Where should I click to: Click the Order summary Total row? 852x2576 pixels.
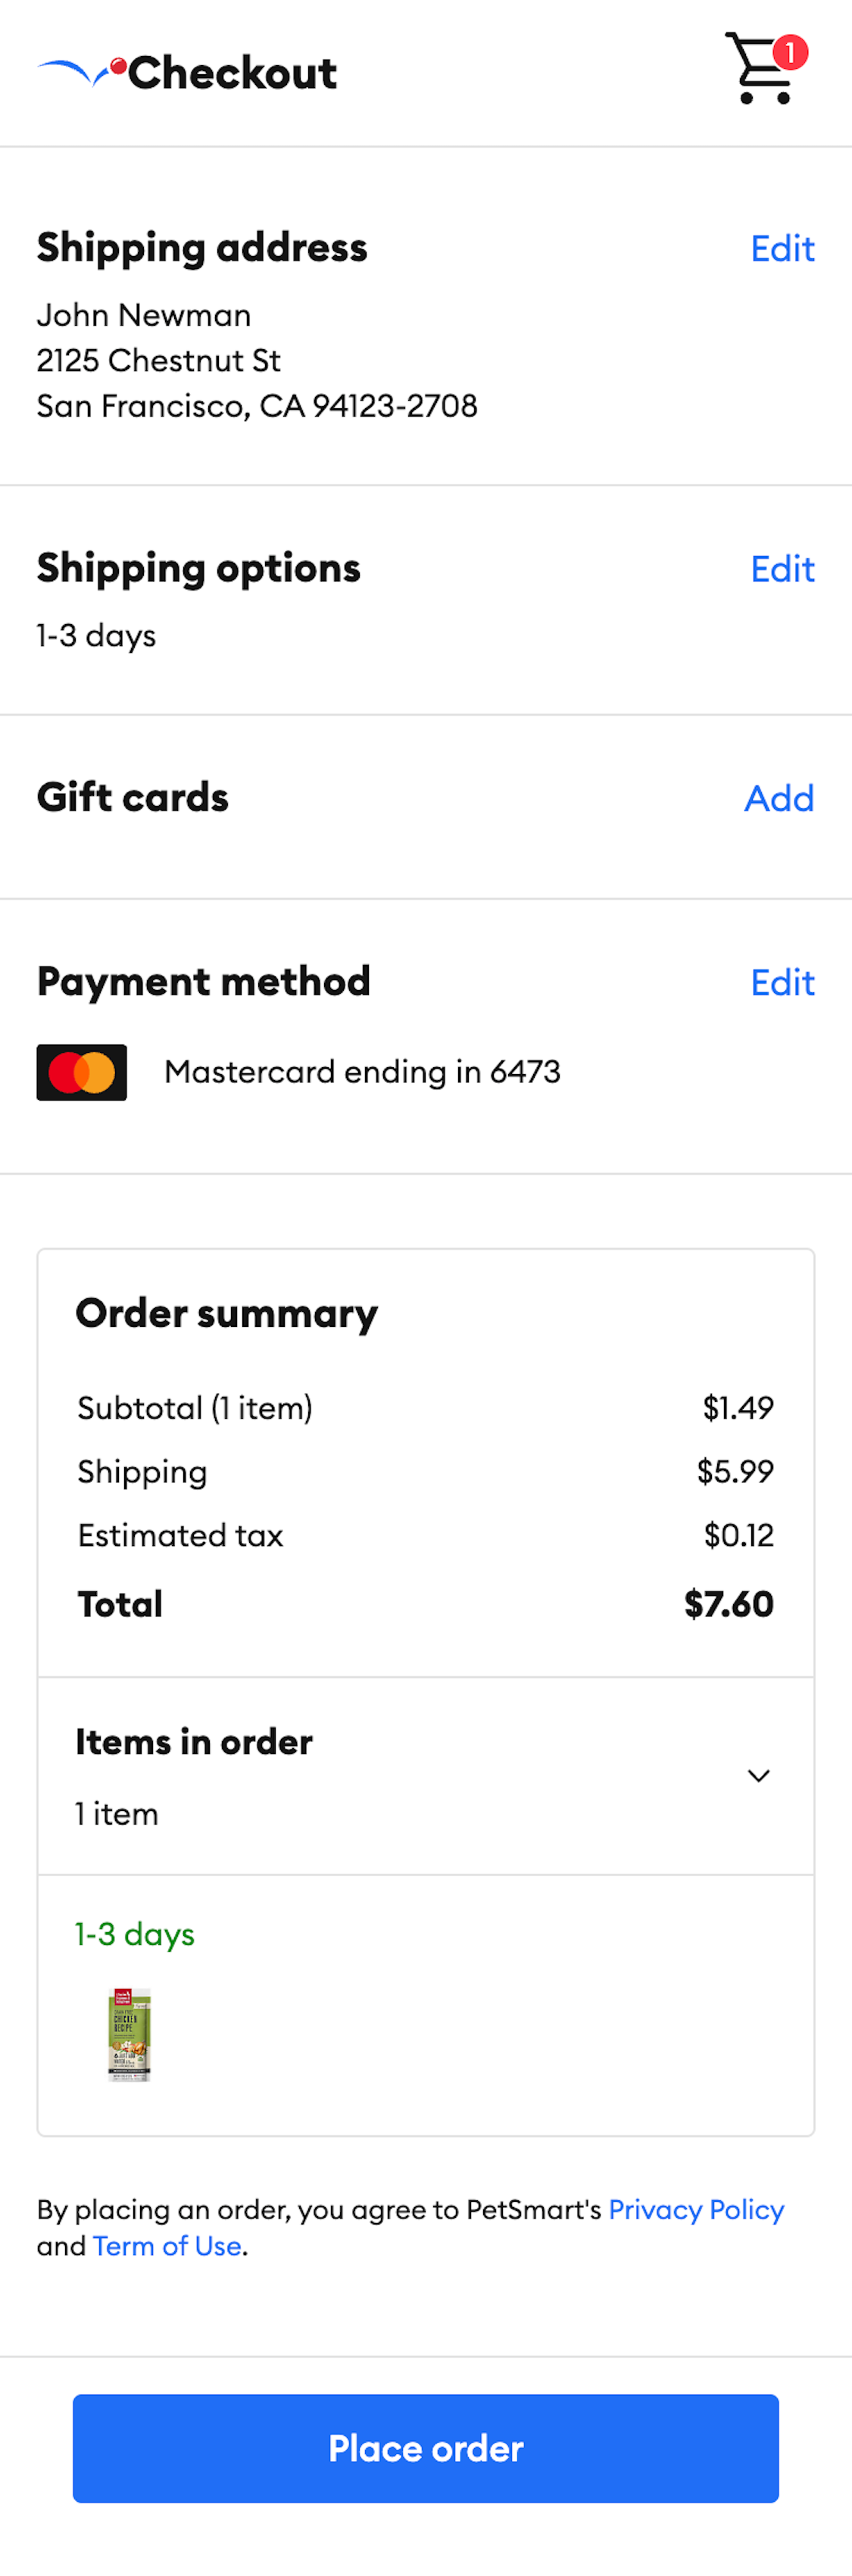click(425, 1604)
